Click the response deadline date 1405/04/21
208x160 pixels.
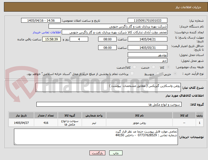148,39
